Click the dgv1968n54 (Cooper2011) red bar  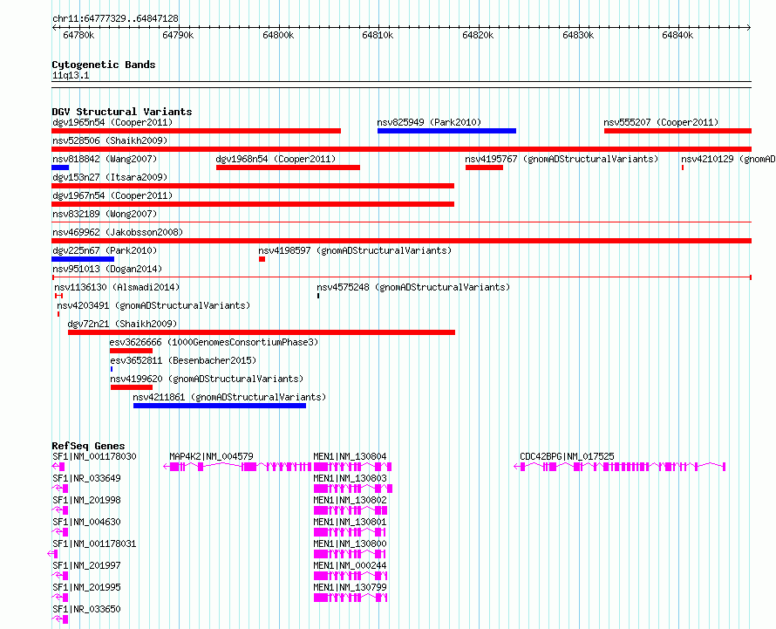click(288, 168)
